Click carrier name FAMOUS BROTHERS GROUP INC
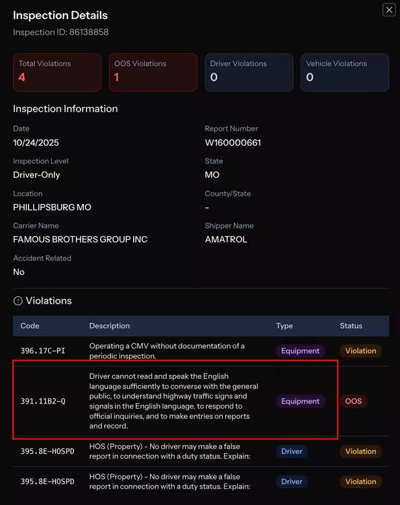 [x=80, y=239]
